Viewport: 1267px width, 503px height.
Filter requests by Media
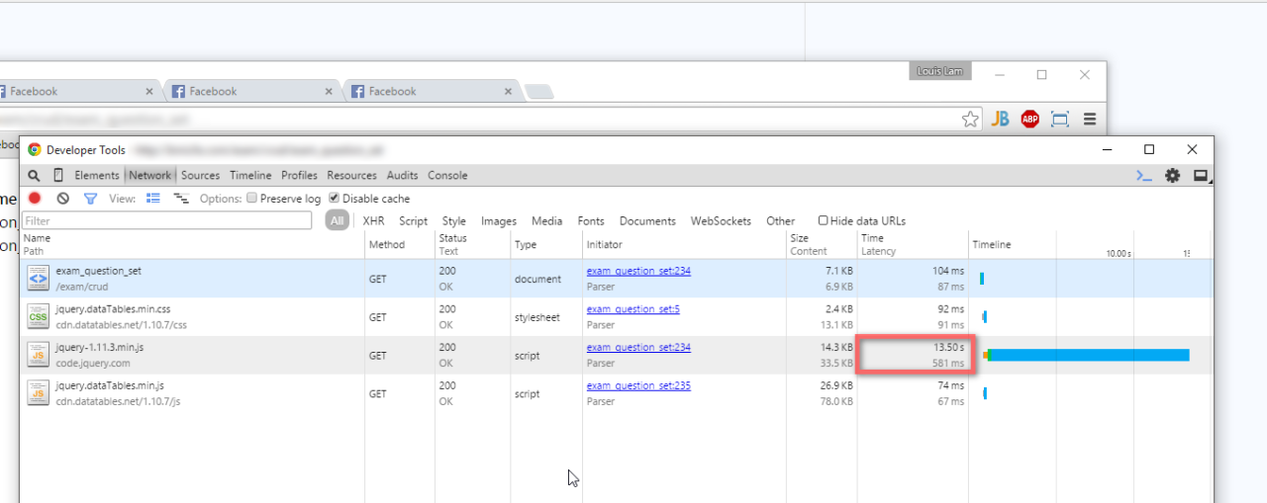pos(546,221)
